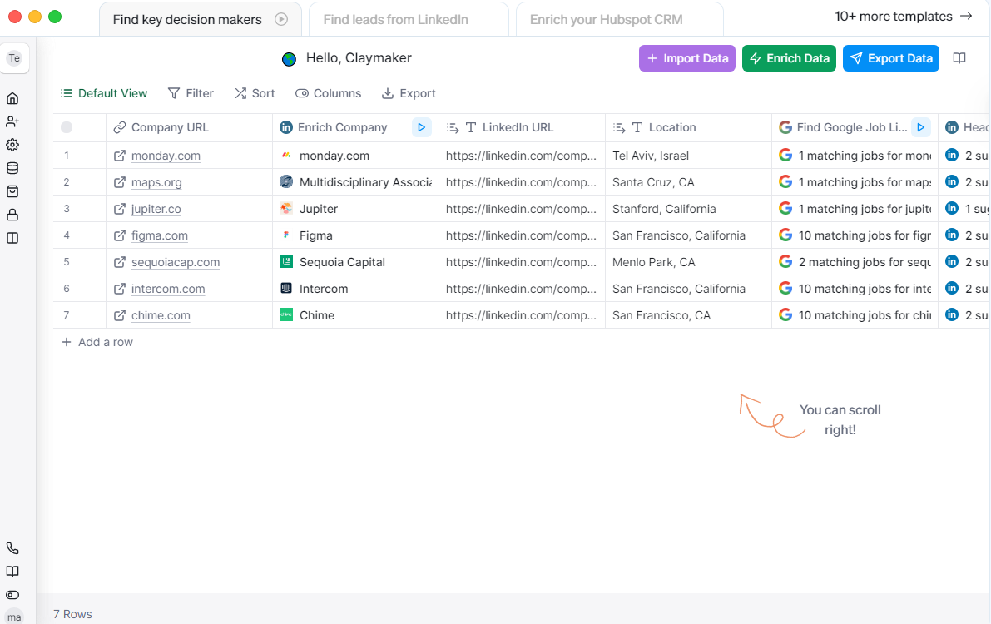Image resolution: width=991 pixels, height=624 pixels.
Task: Switch to Find leads from LinkedIn tab
Action: [x=395, y=19]
